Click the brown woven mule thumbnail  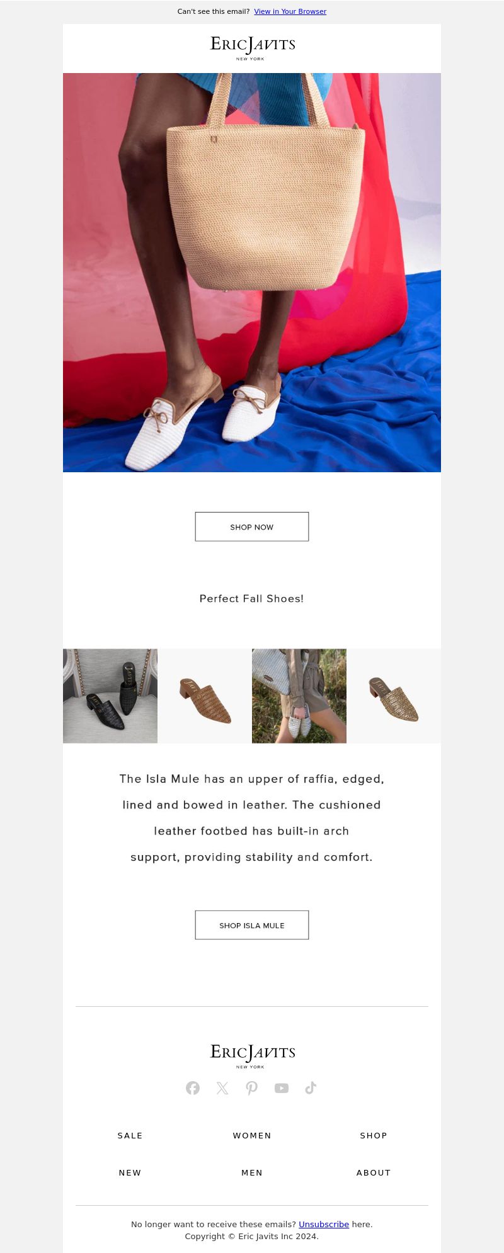205,696
